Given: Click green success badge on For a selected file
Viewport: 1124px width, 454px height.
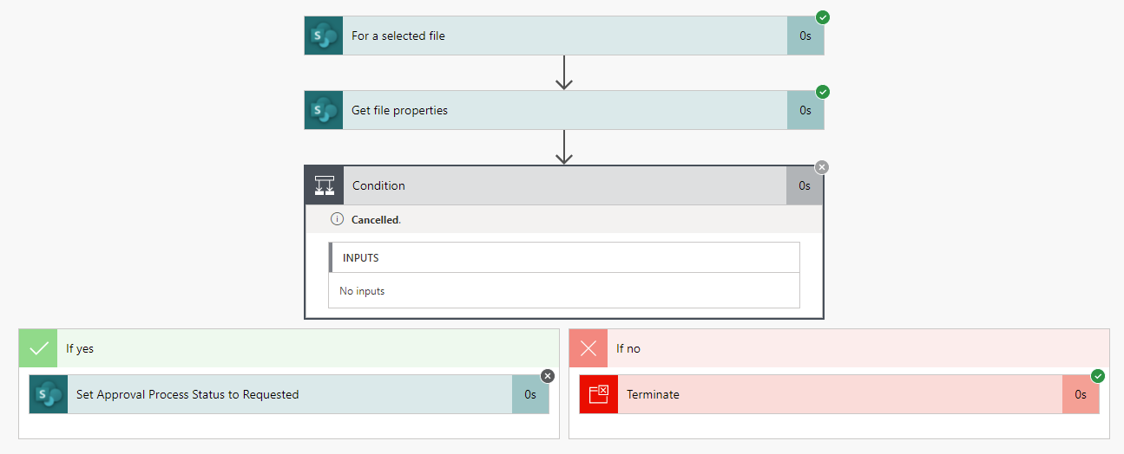Looking at the screenshot, I should [823, 17].
